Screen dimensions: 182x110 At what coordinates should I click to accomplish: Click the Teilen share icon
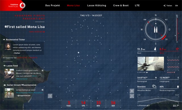pyautogui.click(x=164, y=6)
